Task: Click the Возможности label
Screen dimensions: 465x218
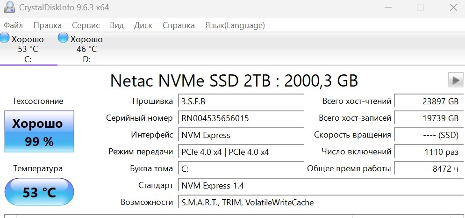Action: pos(147,203)
